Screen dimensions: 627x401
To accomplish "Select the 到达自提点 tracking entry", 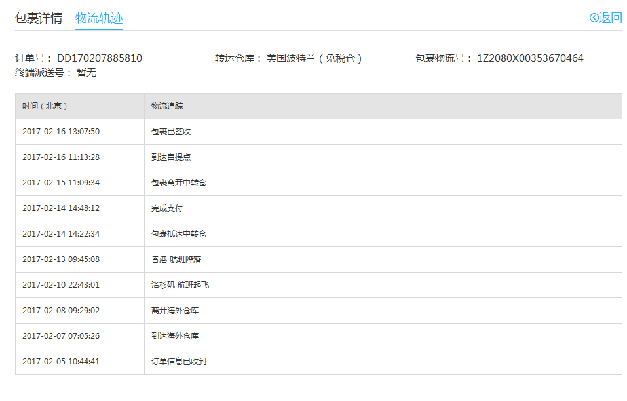I will pyautogui.click(x=171, y=157).
